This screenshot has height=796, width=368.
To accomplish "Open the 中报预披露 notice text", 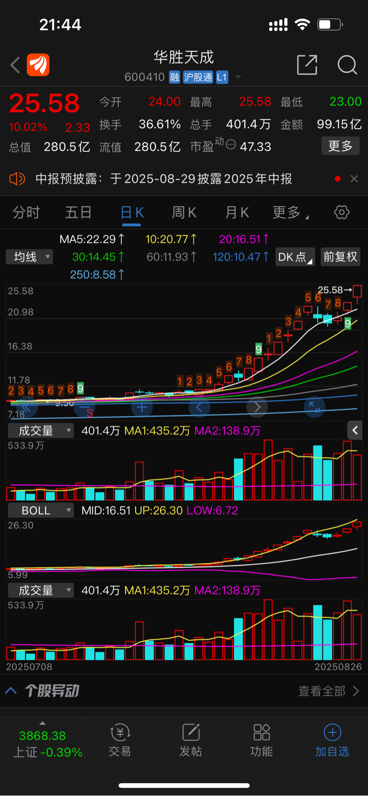I will point(164,179).
